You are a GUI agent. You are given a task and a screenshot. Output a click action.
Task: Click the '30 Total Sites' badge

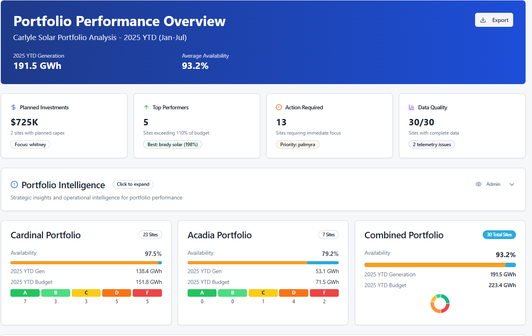499,235
